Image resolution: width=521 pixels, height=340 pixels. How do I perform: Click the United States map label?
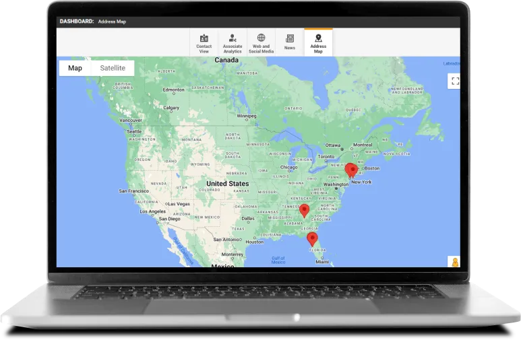pos(227,184)
